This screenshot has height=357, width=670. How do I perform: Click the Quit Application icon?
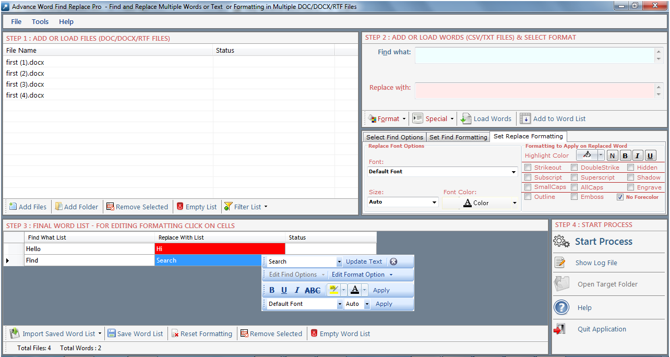560,329
